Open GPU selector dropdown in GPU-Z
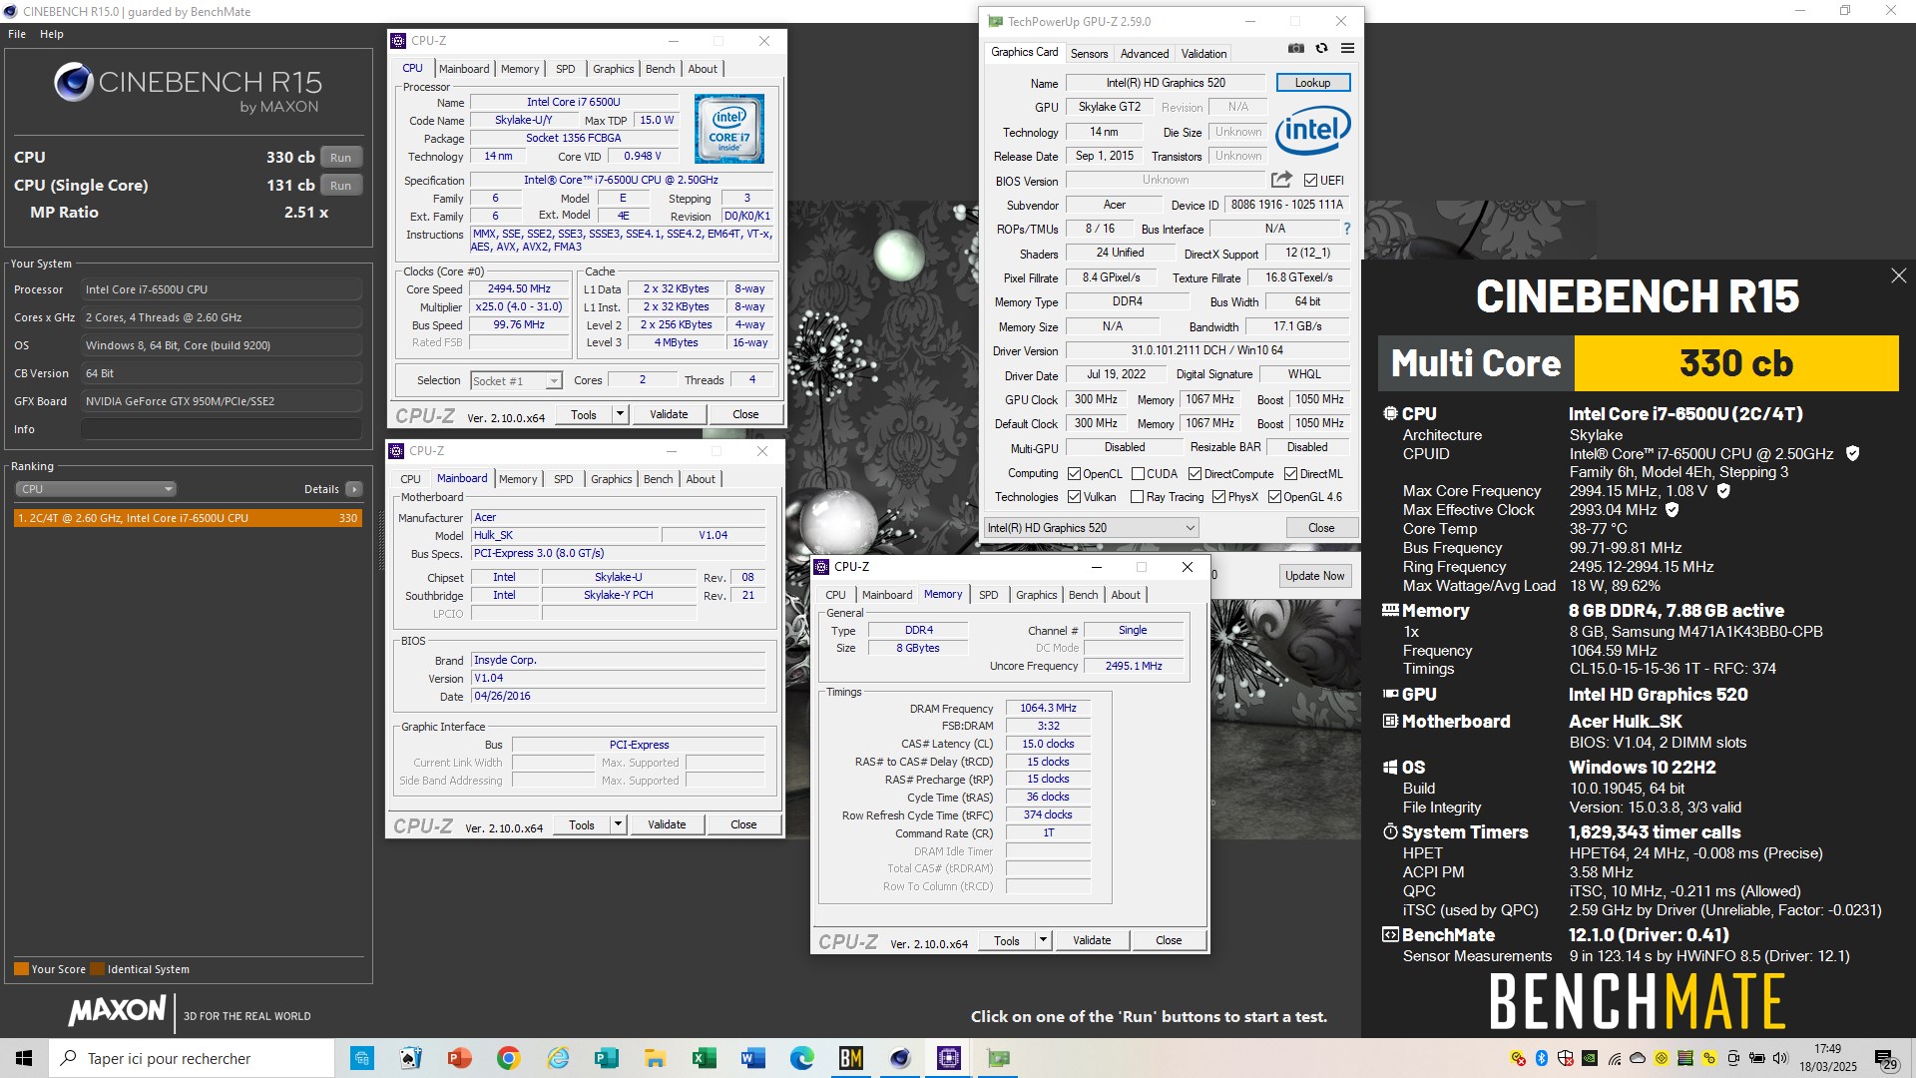The width and height of the screenshot is (1916, 1078). [1091, 527]
